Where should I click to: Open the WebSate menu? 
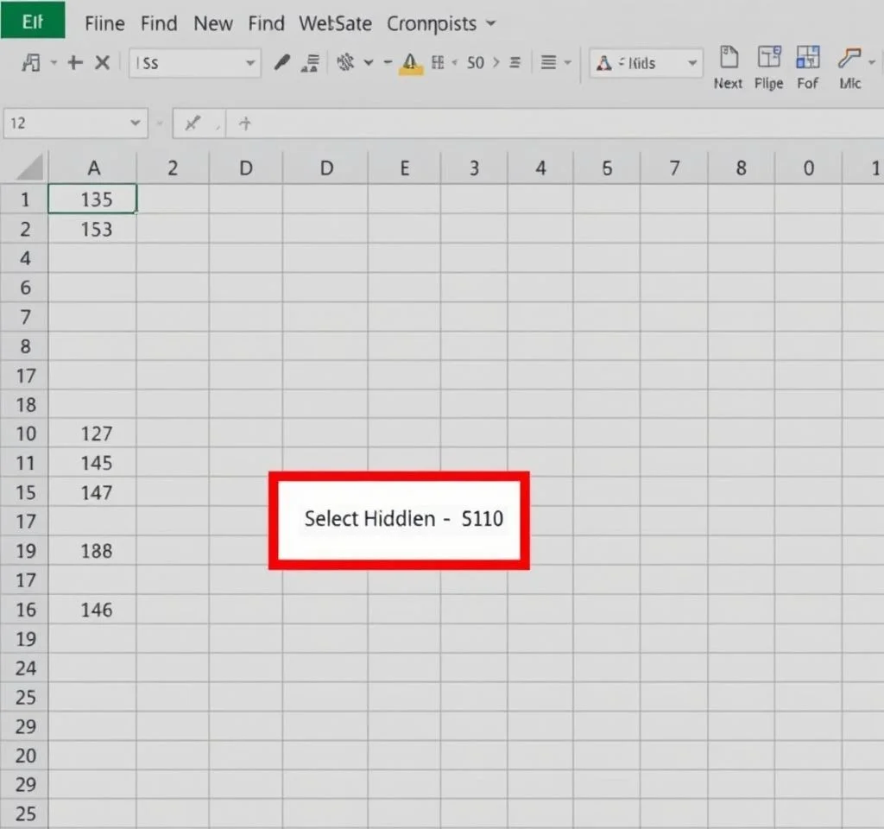(335, 23)
